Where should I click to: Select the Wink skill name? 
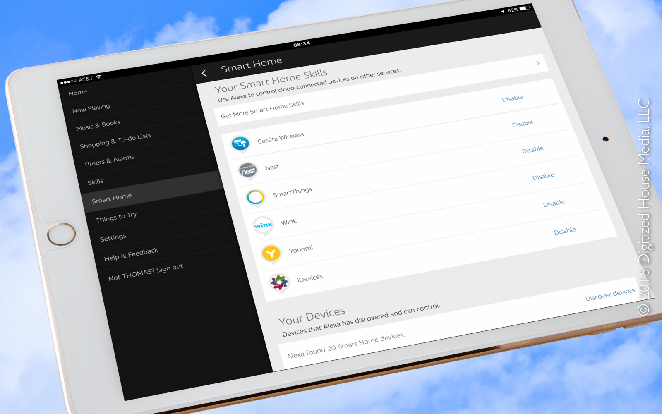289,222
